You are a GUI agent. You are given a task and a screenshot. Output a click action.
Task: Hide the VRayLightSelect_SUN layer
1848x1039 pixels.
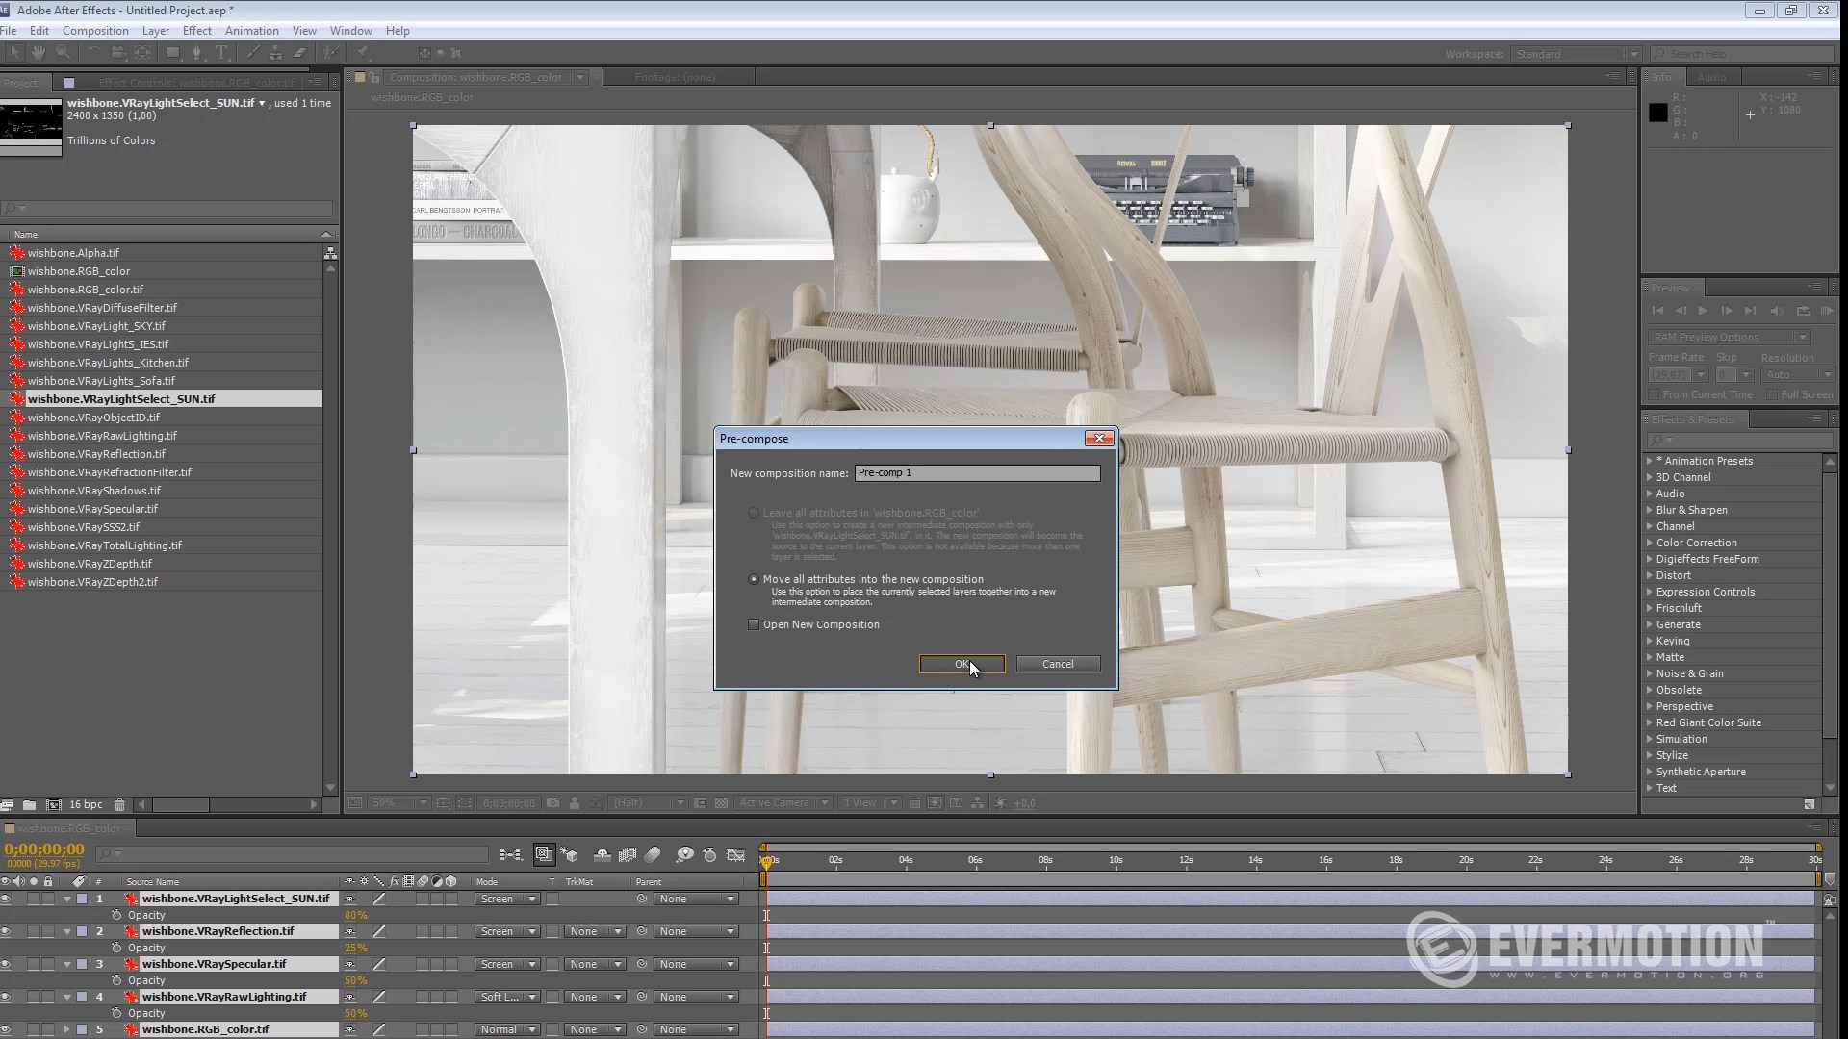[6, 899]
